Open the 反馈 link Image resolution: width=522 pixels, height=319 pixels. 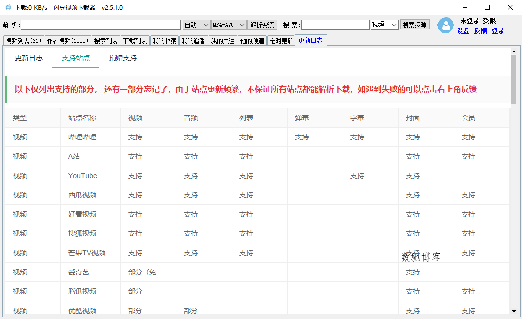pos(480,31)
